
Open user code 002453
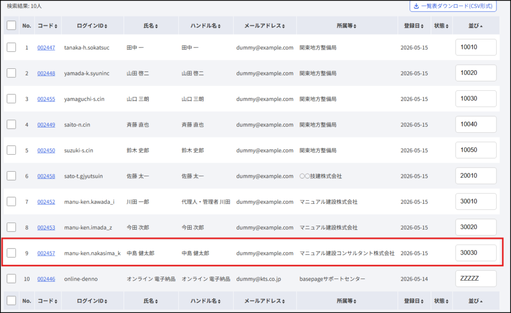point(46,228)
